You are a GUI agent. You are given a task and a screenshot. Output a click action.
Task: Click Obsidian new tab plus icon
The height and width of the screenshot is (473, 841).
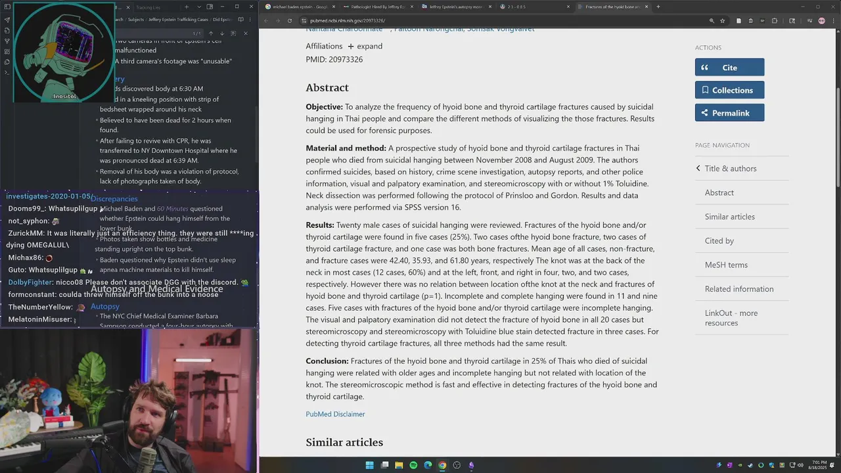point(187,7)
